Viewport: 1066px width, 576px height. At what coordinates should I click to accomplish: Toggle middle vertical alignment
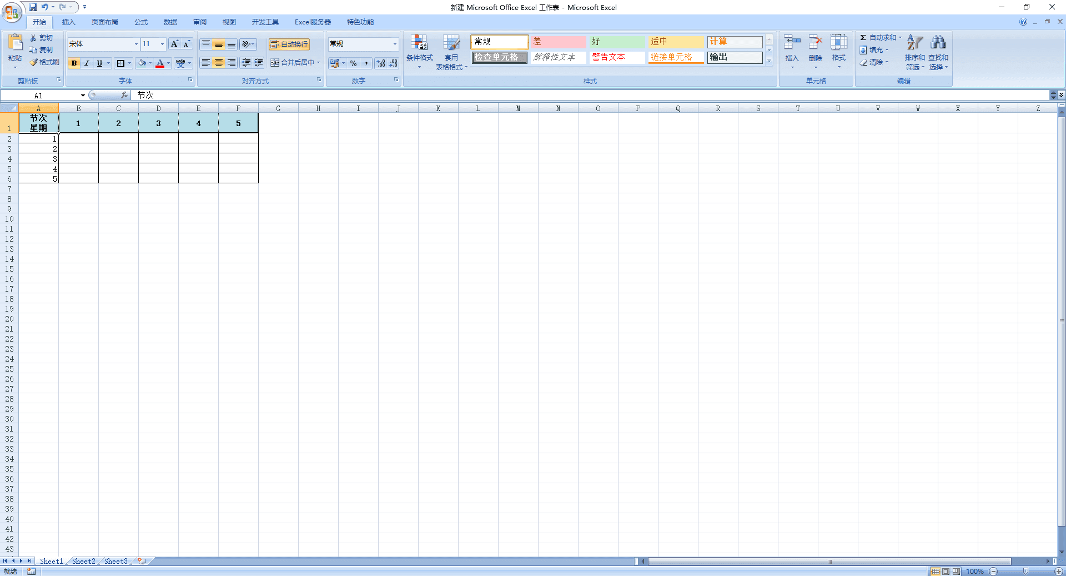(219, 44)
